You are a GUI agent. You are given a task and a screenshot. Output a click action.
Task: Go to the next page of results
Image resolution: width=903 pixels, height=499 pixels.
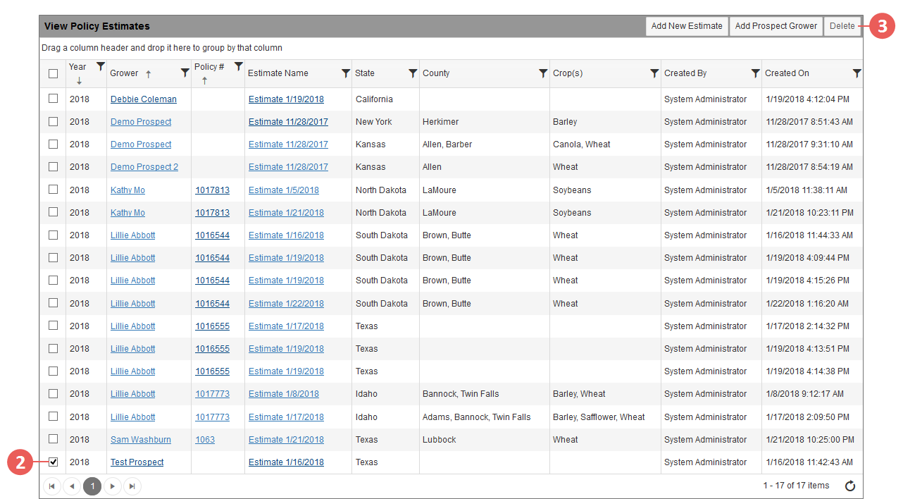point(113,486)
